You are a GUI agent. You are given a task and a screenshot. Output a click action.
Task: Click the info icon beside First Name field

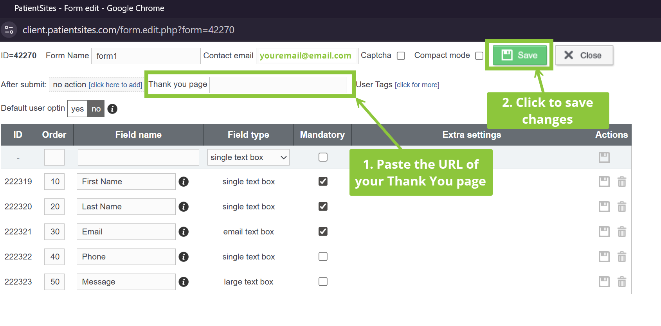184,182
